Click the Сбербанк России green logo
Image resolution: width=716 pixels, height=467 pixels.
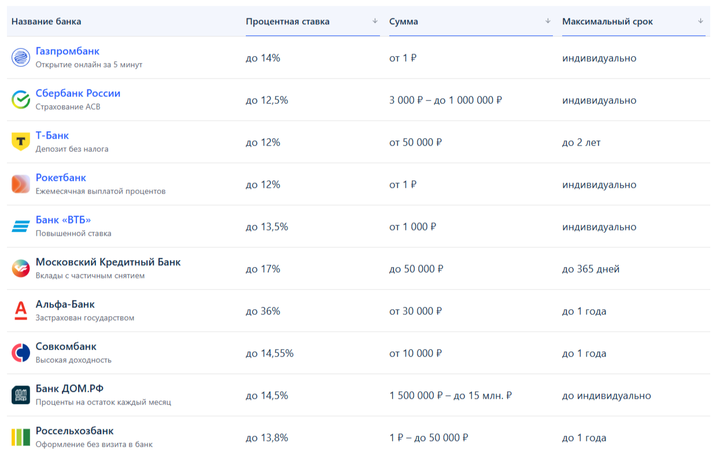[x=21, y=100]
